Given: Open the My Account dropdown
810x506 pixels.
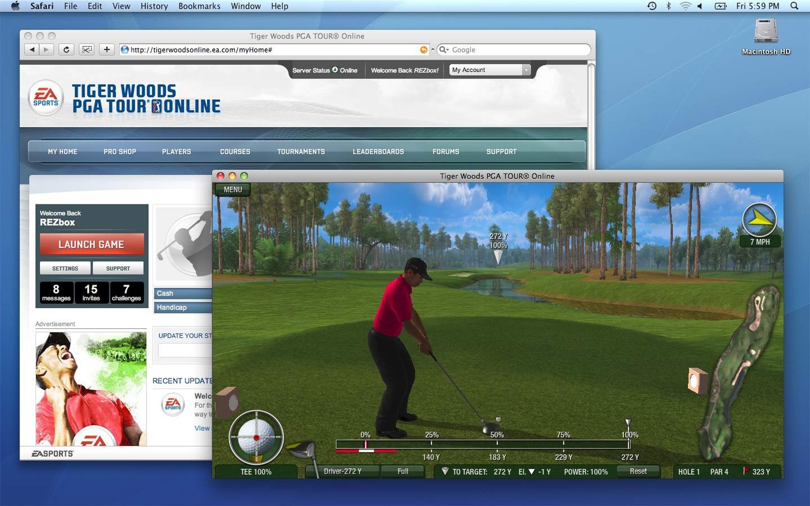Looking at the screenshot, I should (x=490, y=70).
